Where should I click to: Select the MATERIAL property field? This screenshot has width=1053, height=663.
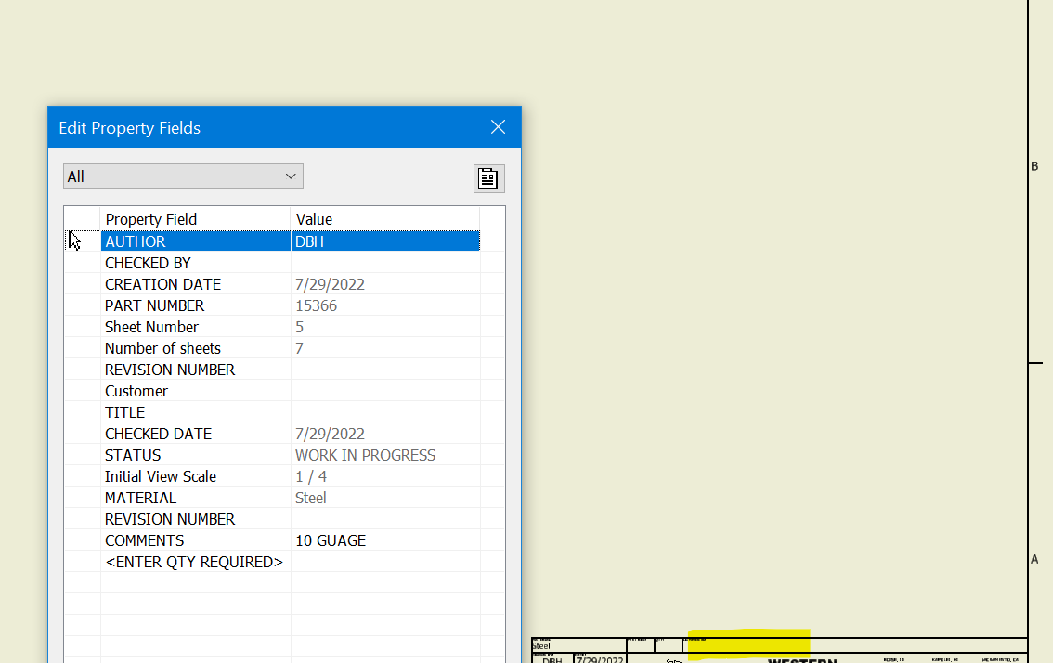(195, 498)
